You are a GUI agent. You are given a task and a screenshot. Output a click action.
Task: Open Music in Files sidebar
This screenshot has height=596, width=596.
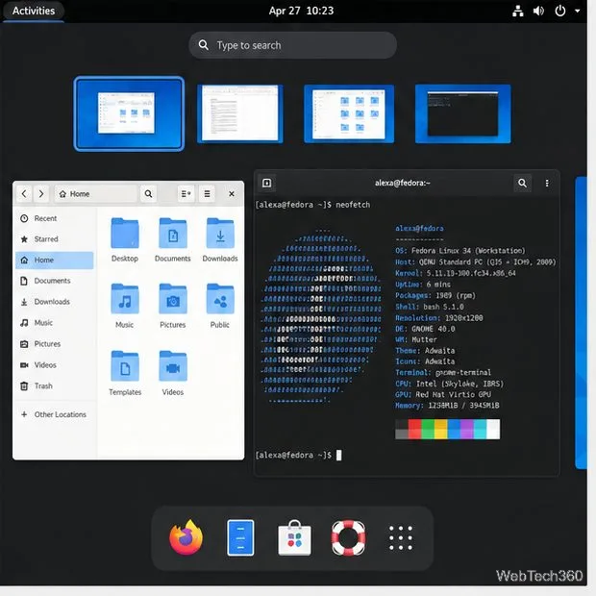point(55,323)
